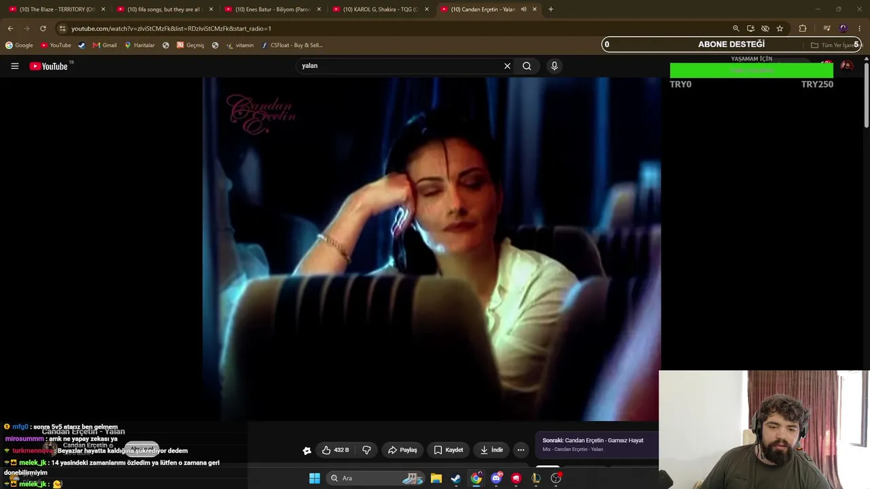Image resolution: width=870 pixels, height=489 pixels.
Task: Open the Haritalar maps bookmark
Action: (x=139, y=46)
